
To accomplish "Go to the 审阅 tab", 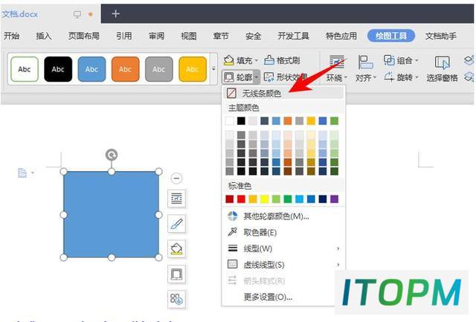I will [156, 36].
